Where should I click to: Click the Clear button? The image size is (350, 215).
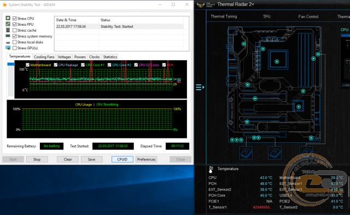[68, 159]
